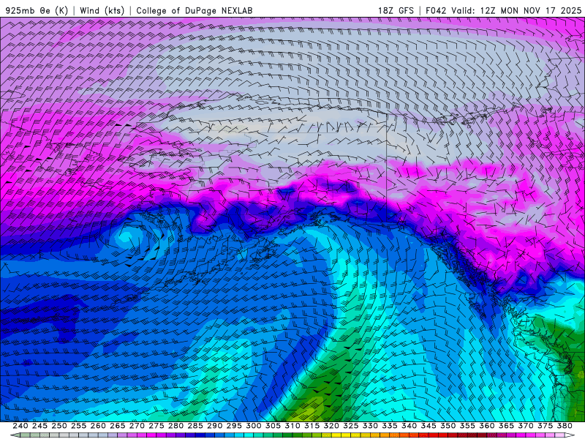The width and height of the screenshot is (585, 439).
Task: Click the 255 value on the color scale
Action: pyautogui.click(x=78, y=426)
